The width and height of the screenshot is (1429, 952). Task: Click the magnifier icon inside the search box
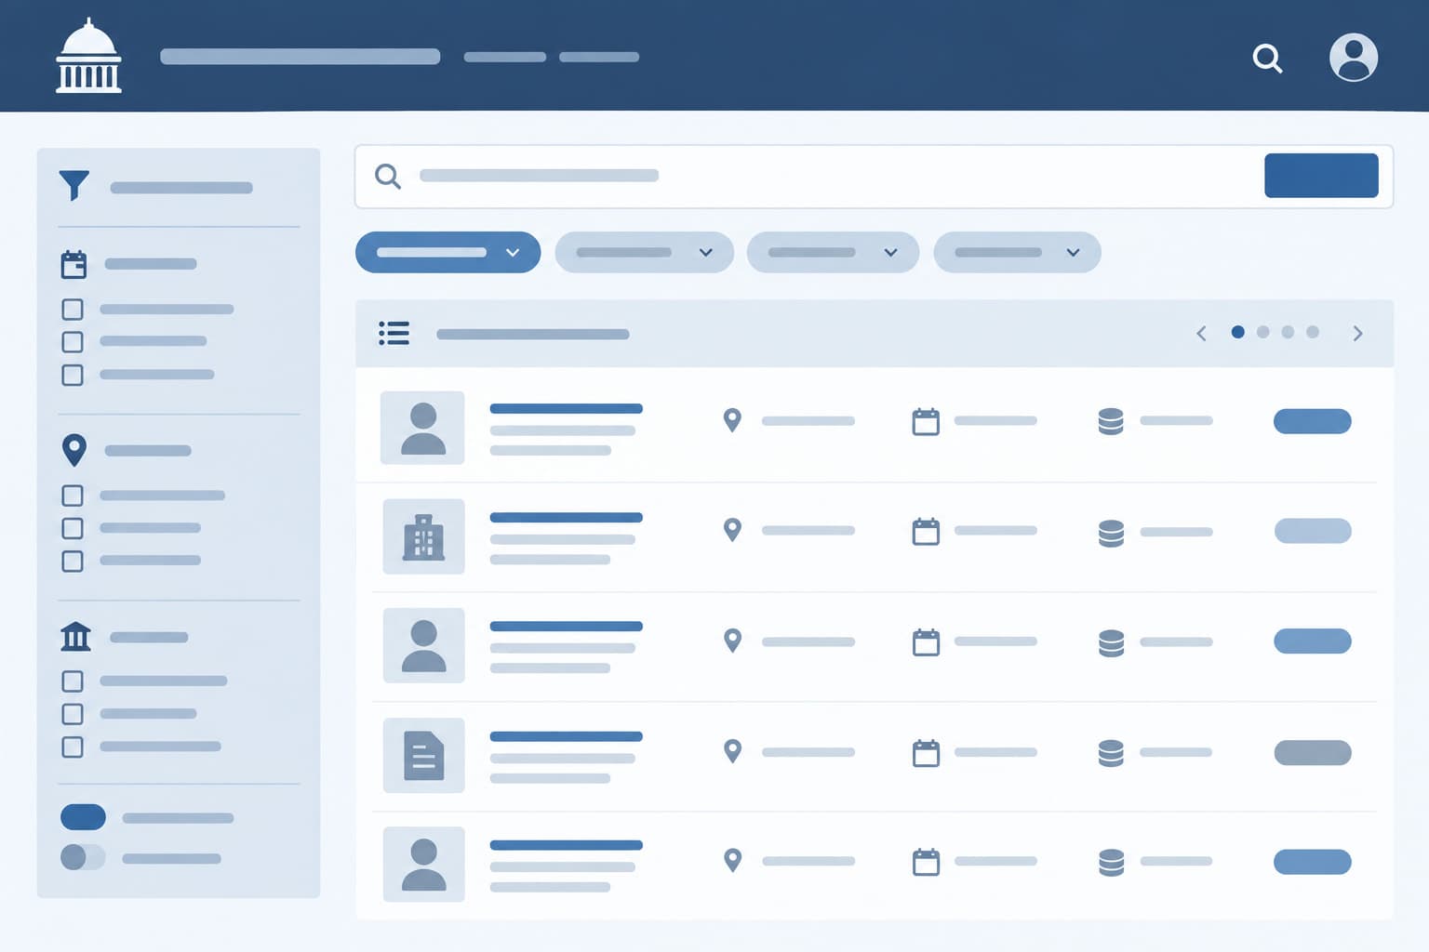pyautogui.click(x=388, y=176)
